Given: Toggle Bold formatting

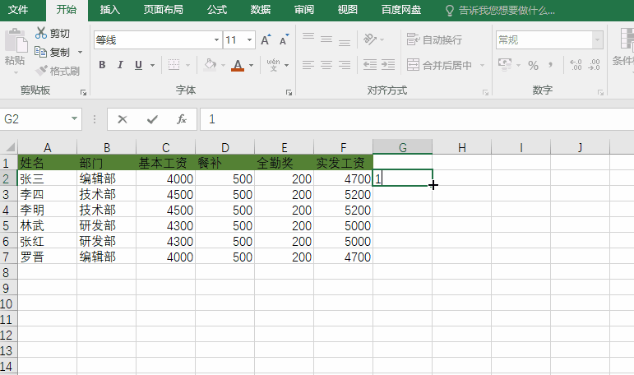Looking at the screenshot, I should pos(102,65).
